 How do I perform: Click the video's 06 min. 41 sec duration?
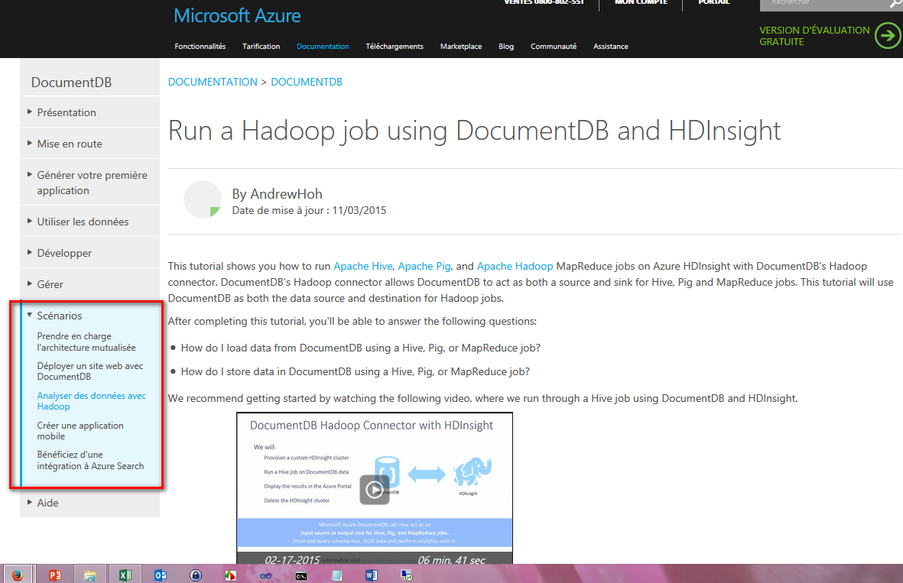(x=451, y=560)
